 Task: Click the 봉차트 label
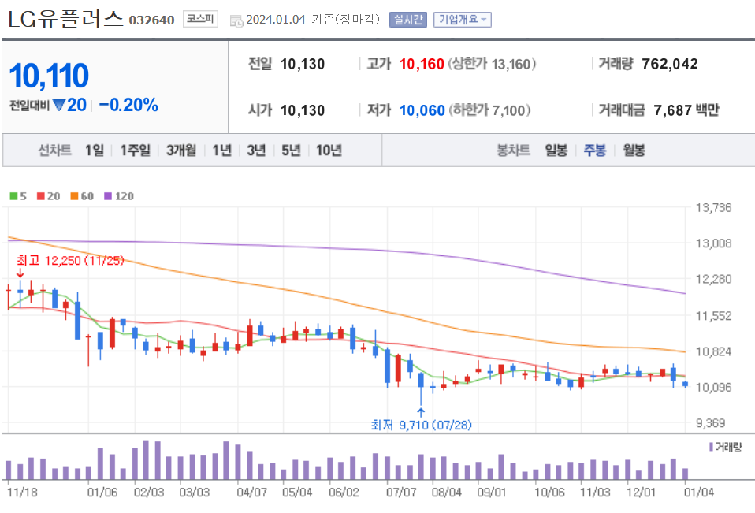[x=513, y=151]
